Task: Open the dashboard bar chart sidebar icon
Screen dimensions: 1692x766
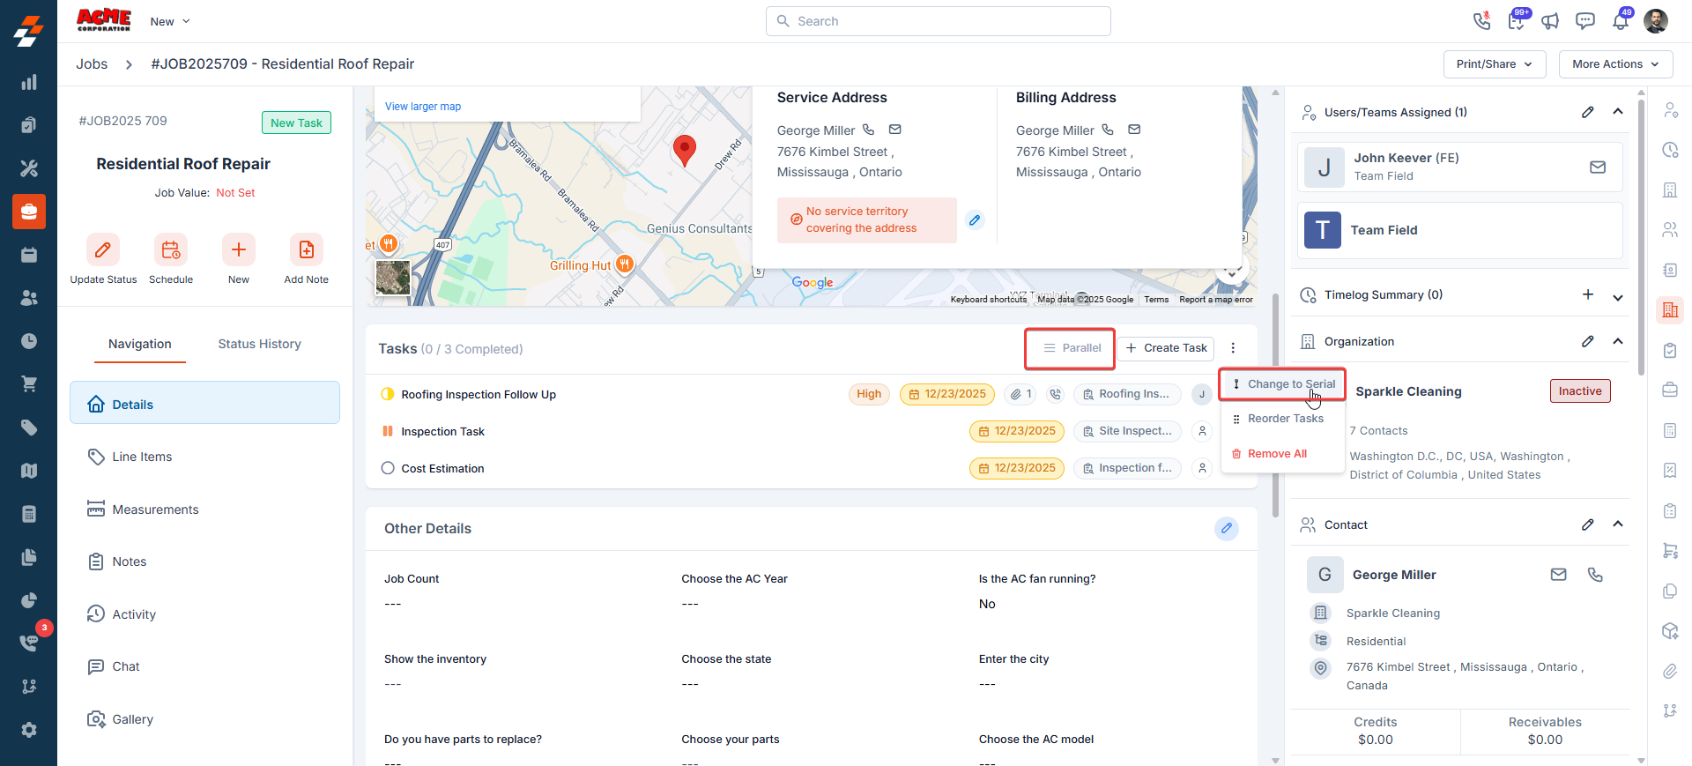Action: tap(29, 82)
